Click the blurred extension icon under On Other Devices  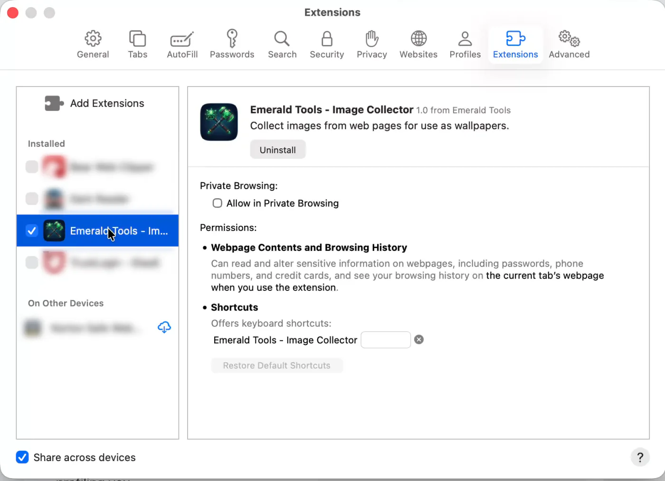33,327
